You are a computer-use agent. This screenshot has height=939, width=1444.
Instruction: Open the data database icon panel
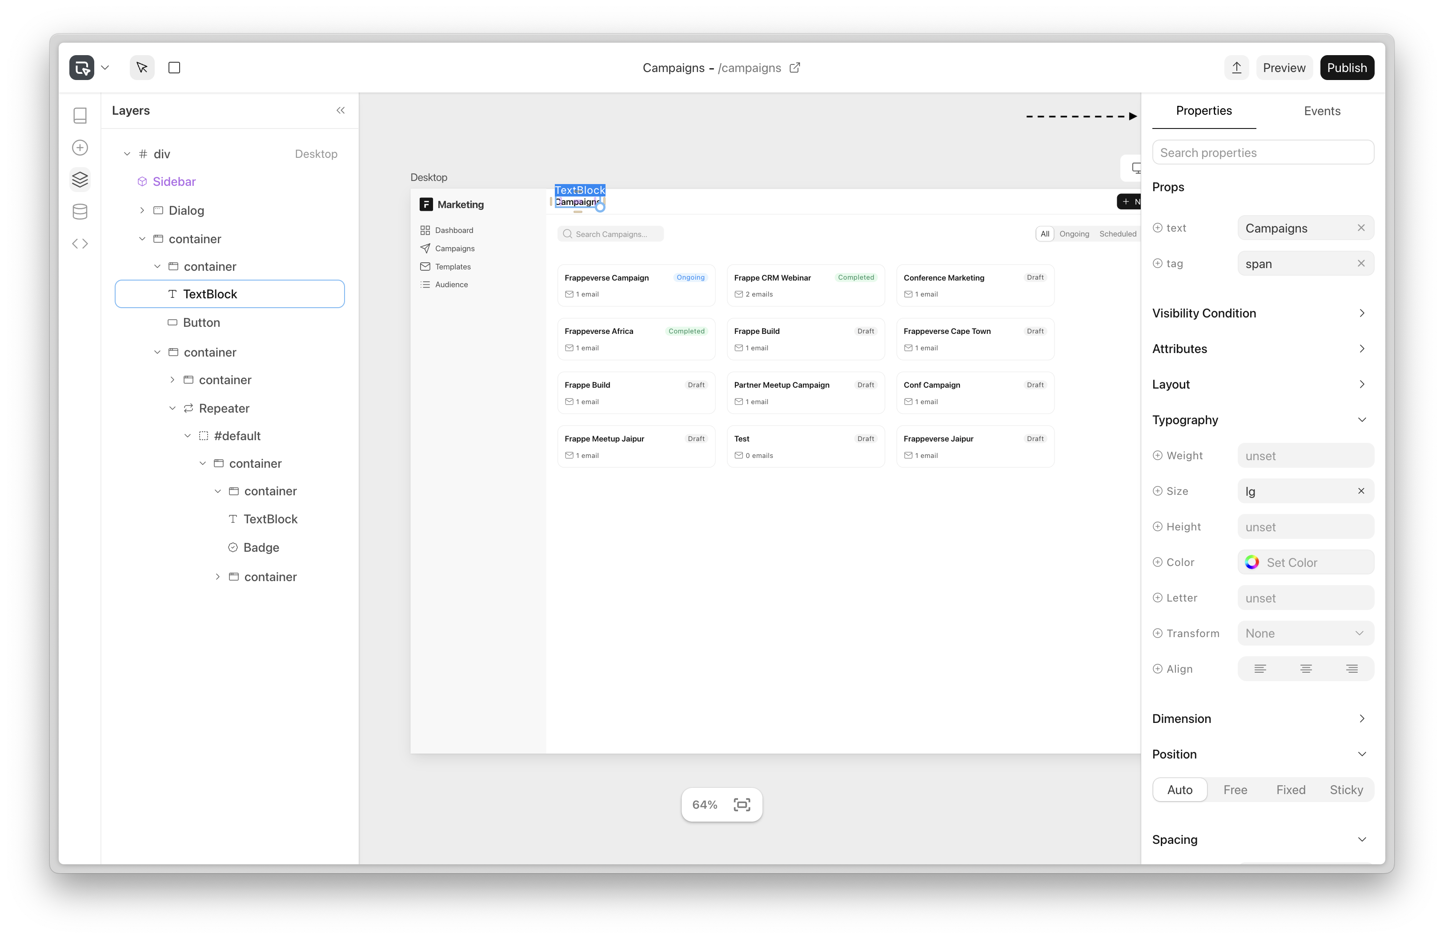[80, 212]
